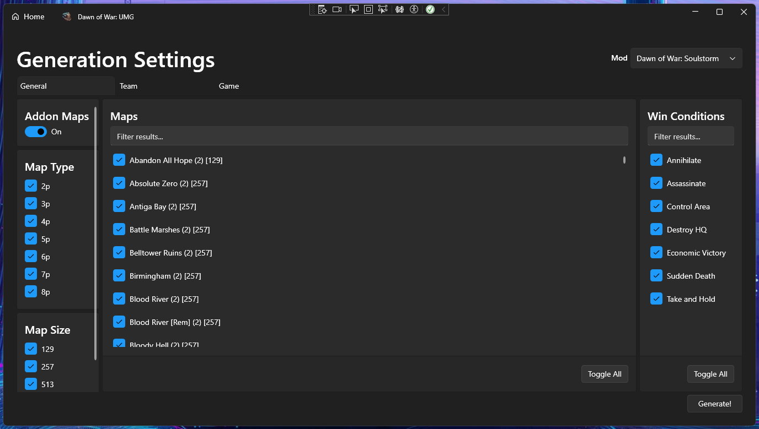Toggle display layout adorners square icon
This screenshot has width=759, height=429.
[368, 9]
